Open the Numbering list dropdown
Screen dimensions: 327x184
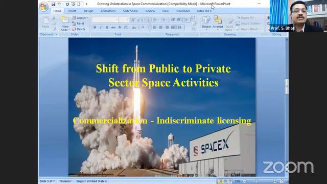(164, 20)
